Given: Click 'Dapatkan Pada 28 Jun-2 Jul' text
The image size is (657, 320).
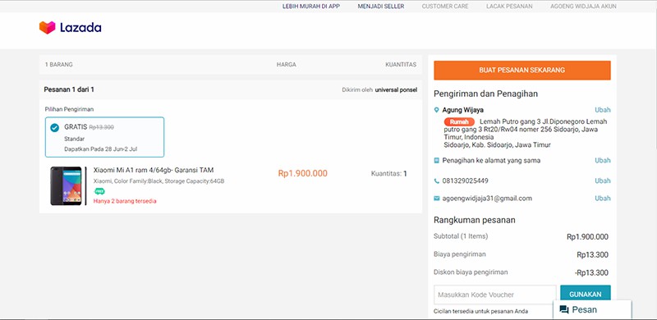Looking at the screenshot, I should [x=101, y=149].
